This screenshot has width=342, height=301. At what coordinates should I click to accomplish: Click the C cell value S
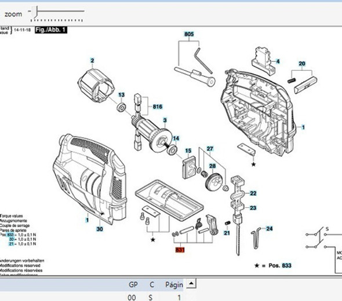pyautogui.click(x=151, y=298)
